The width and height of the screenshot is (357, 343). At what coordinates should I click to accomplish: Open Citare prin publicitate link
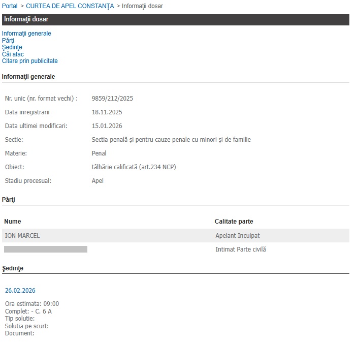tap(30, 61)
